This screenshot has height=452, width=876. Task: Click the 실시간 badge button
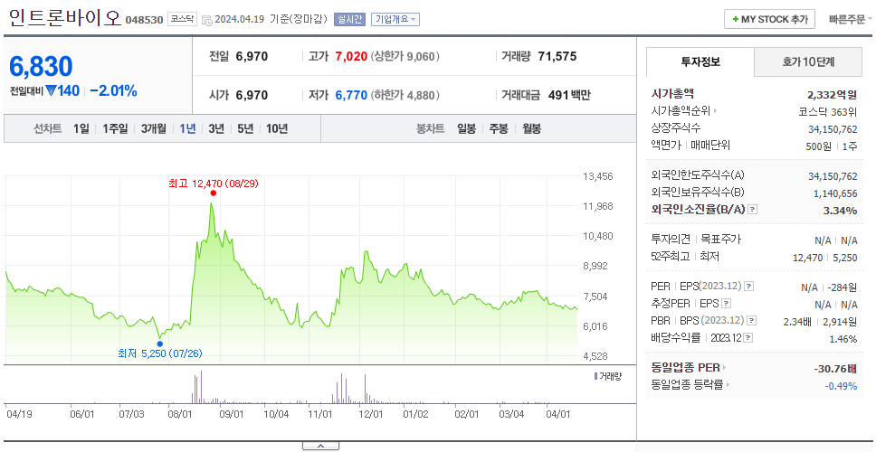pyautogui.click(x=349, y=20)
